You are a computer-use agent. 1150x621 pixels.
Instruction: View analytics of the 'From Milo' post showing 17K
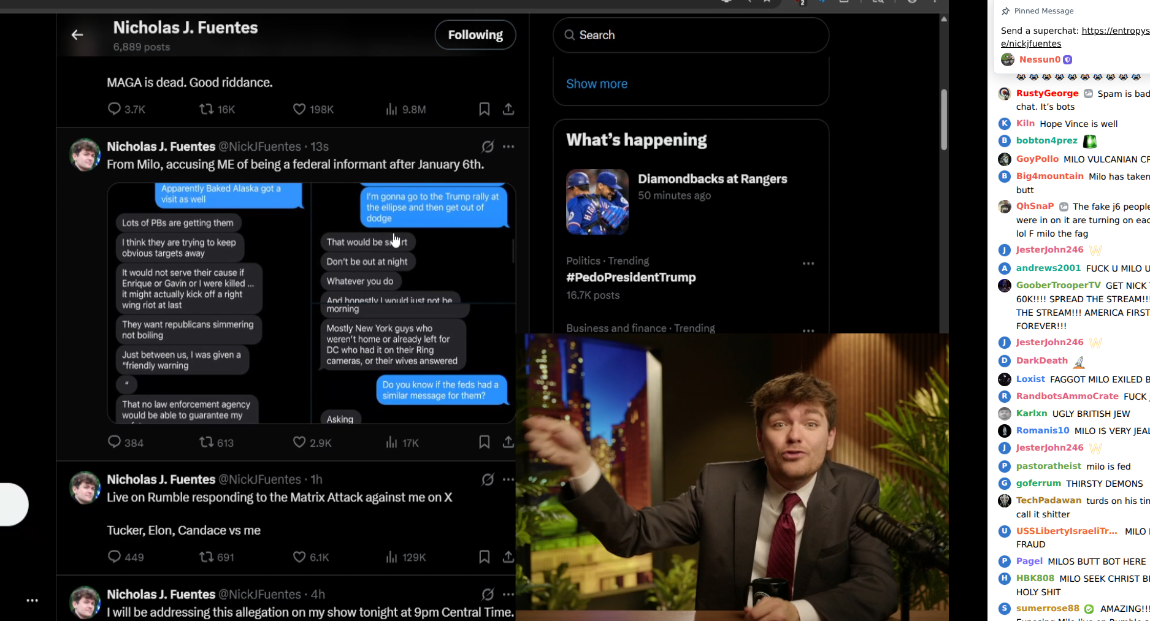[392, 442]
